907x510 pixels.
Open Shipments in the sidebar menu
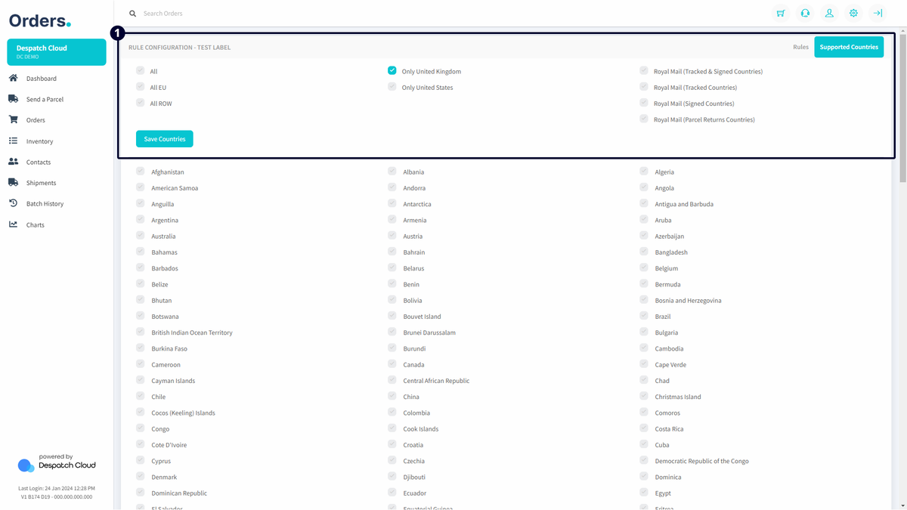[41, 183]
